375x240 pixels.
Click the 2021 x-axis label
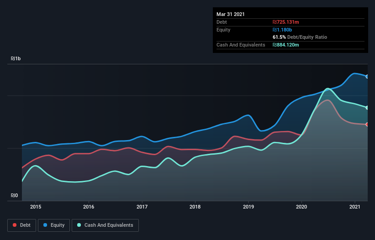[x=354, y=207]
